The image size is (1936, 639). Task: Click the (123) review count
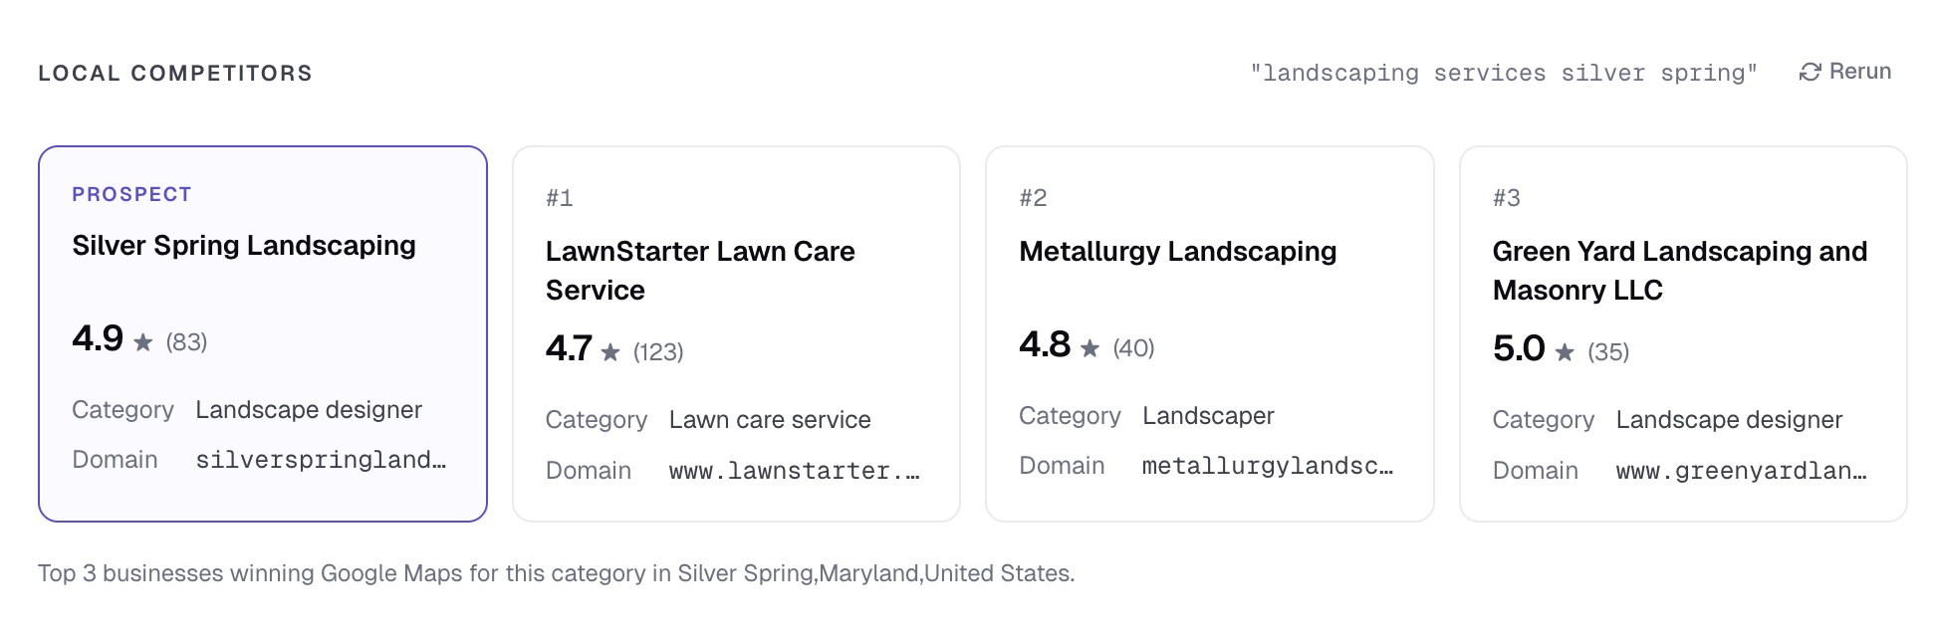[x=658, y=352]
